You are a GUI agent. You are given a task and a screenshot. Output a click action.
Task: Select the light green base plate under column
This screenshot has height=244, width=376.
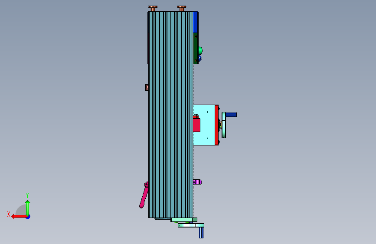click(184, 220)
